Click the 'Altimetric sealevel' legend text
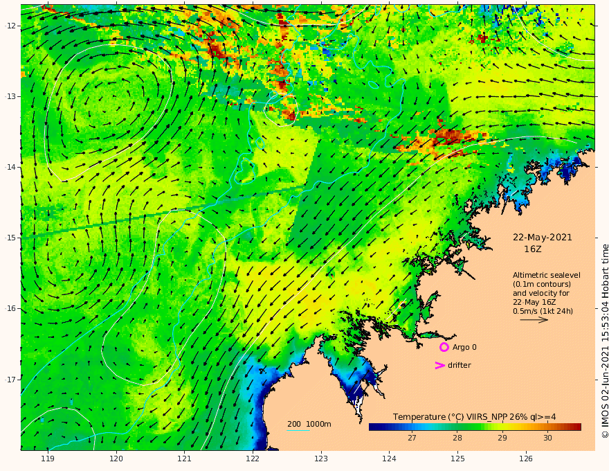 (x=547, y=275)
